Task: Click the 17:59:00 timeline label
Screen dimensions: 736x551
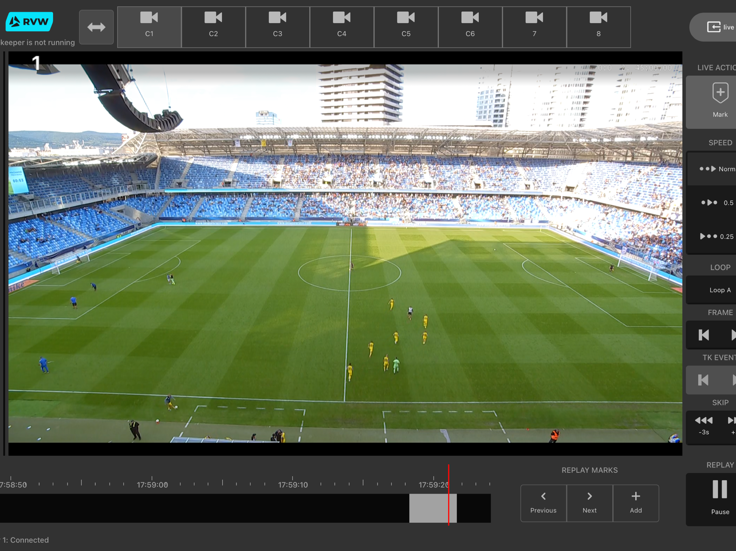Action: coord(152,485)
